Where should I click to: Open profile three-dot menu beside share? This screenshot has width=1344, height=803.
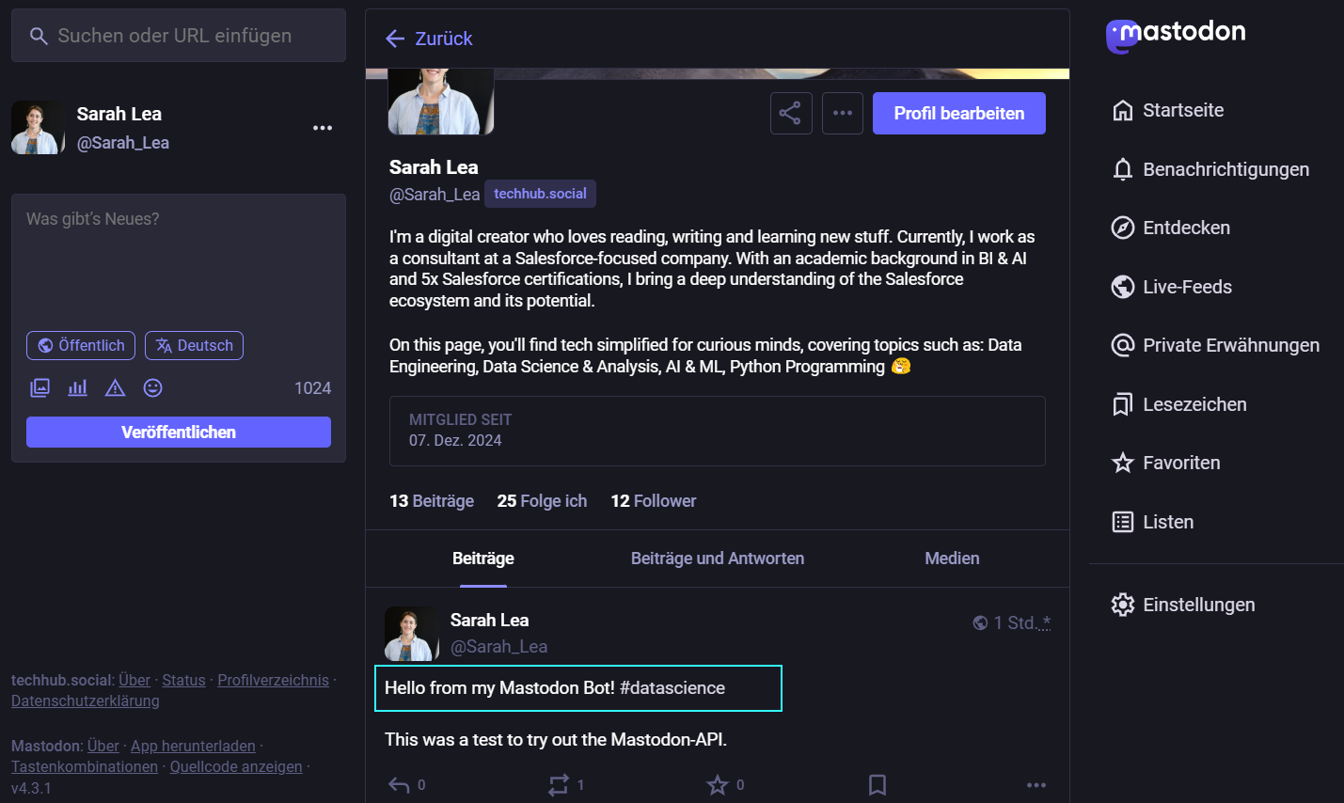coord(842,114)
